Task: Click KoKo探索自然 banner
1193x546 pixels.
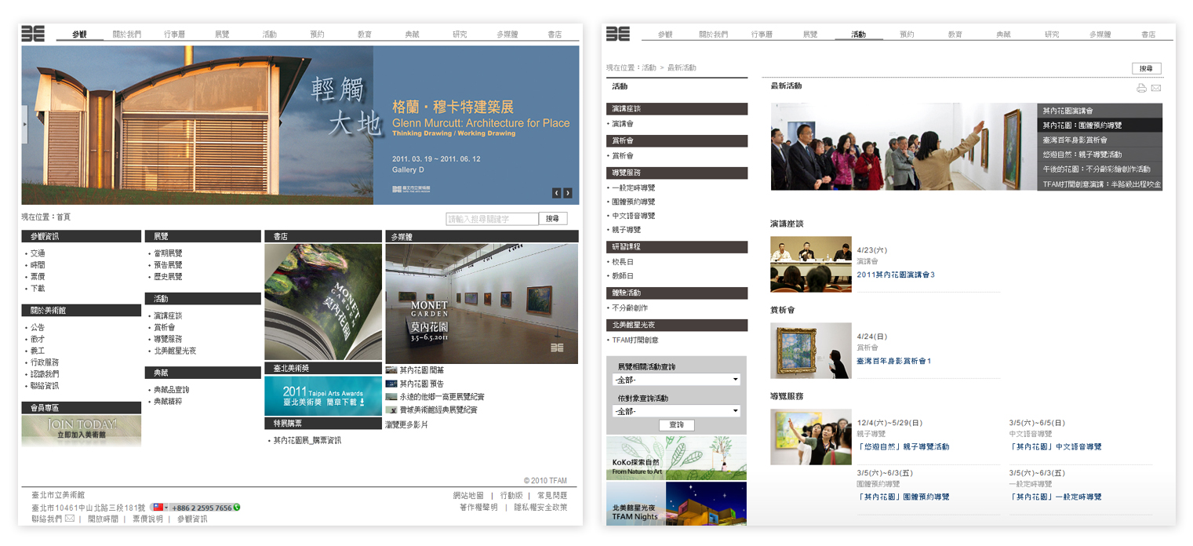Action: tap(676, 457)
